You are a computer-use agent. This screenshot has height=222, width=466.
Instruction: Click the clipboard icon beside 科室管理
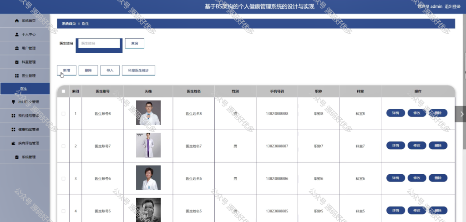17,62
